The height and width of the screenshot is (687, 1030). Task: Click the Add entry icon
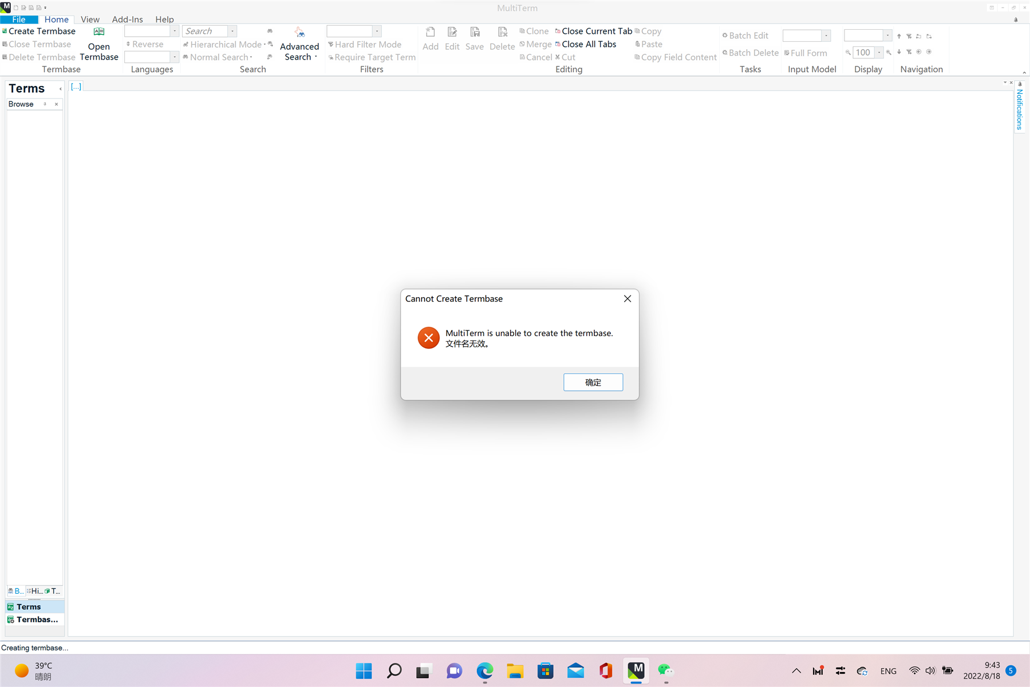(431, 32)
